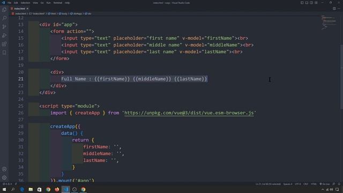Toggle Secondary Side Bar layout icon
Screen dimensions: 343x193
pyautogui.click(x=311, y=3)
